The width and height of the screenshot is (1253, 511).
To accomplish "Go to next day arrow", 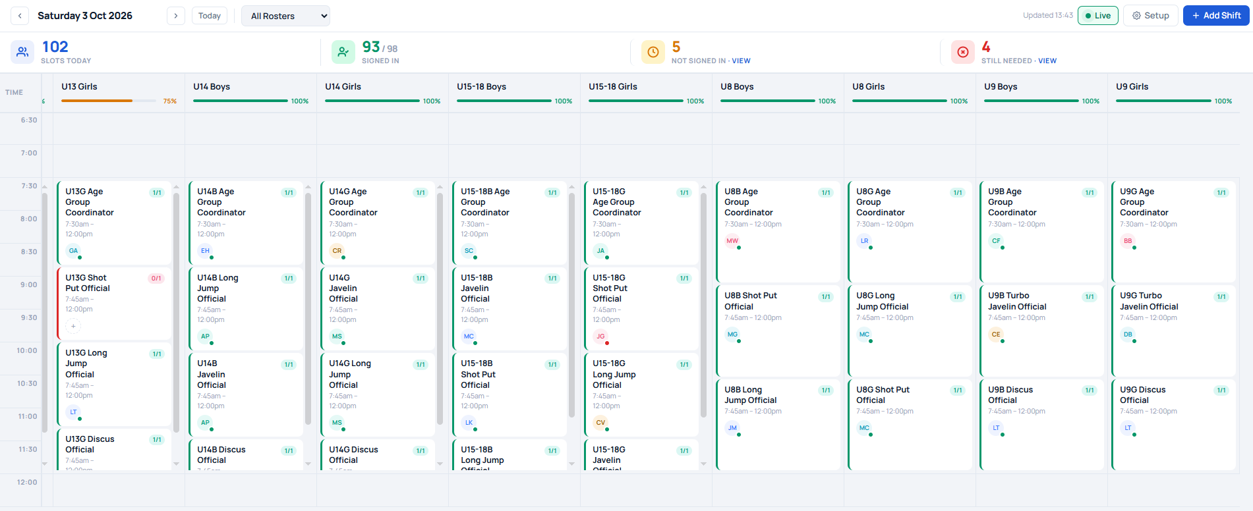I will [x=176, y=16].
